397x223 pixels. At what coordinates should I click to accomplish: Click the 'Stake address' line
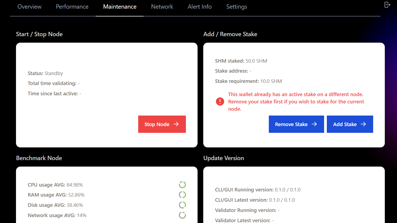(233, 71)
